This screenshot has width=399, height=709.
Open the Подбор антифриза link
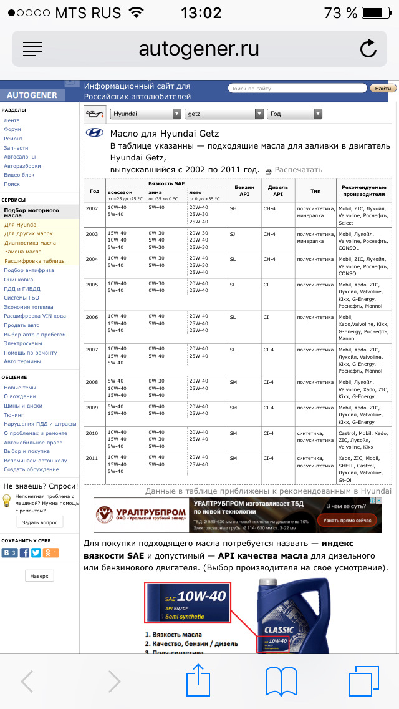pyautogui.click(x=29, y=270)
